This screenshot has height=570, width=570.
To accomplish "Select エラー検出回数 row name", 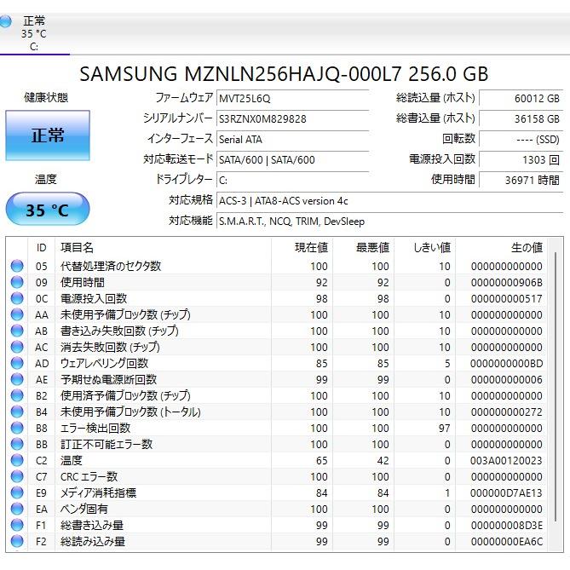I will tap(95, 428).
